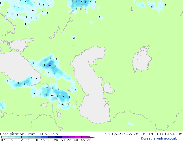Click the '15..18 UTC' time text
The width and height of the screenshot is (183, 141).
152,134
